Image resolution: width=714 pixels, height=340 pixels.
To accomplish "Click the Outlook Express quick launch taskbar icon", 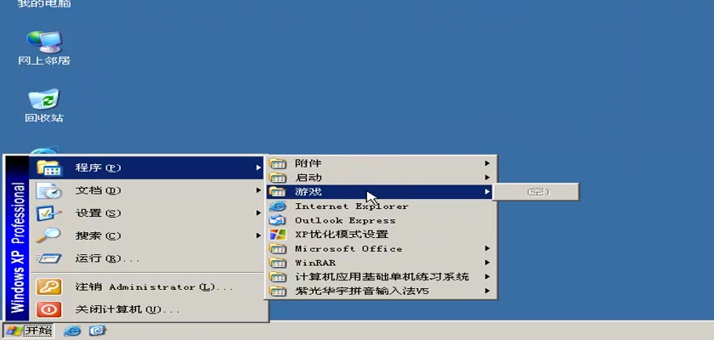I will (x=98, y=331).
